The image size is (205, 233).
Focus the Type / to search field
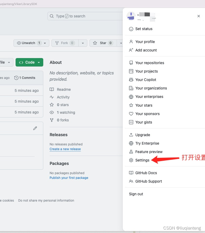point(85,16)
